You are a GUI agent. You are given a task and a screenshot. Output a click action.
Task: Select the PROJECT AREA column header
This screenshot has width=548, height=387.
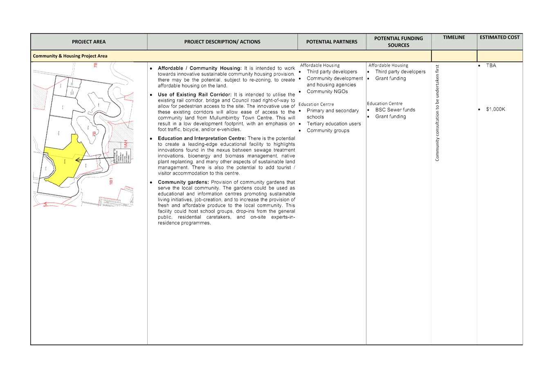[x=89, y=42]
